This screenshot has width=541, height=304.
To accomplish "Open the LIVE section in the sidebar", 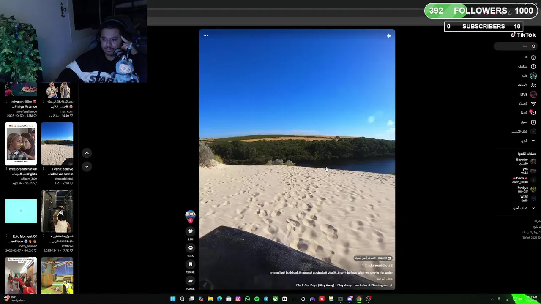I will click(529, 95).
